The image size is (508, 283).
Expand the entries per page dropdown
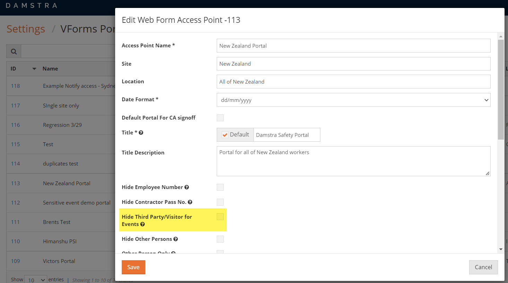click(x=36, y=280)
